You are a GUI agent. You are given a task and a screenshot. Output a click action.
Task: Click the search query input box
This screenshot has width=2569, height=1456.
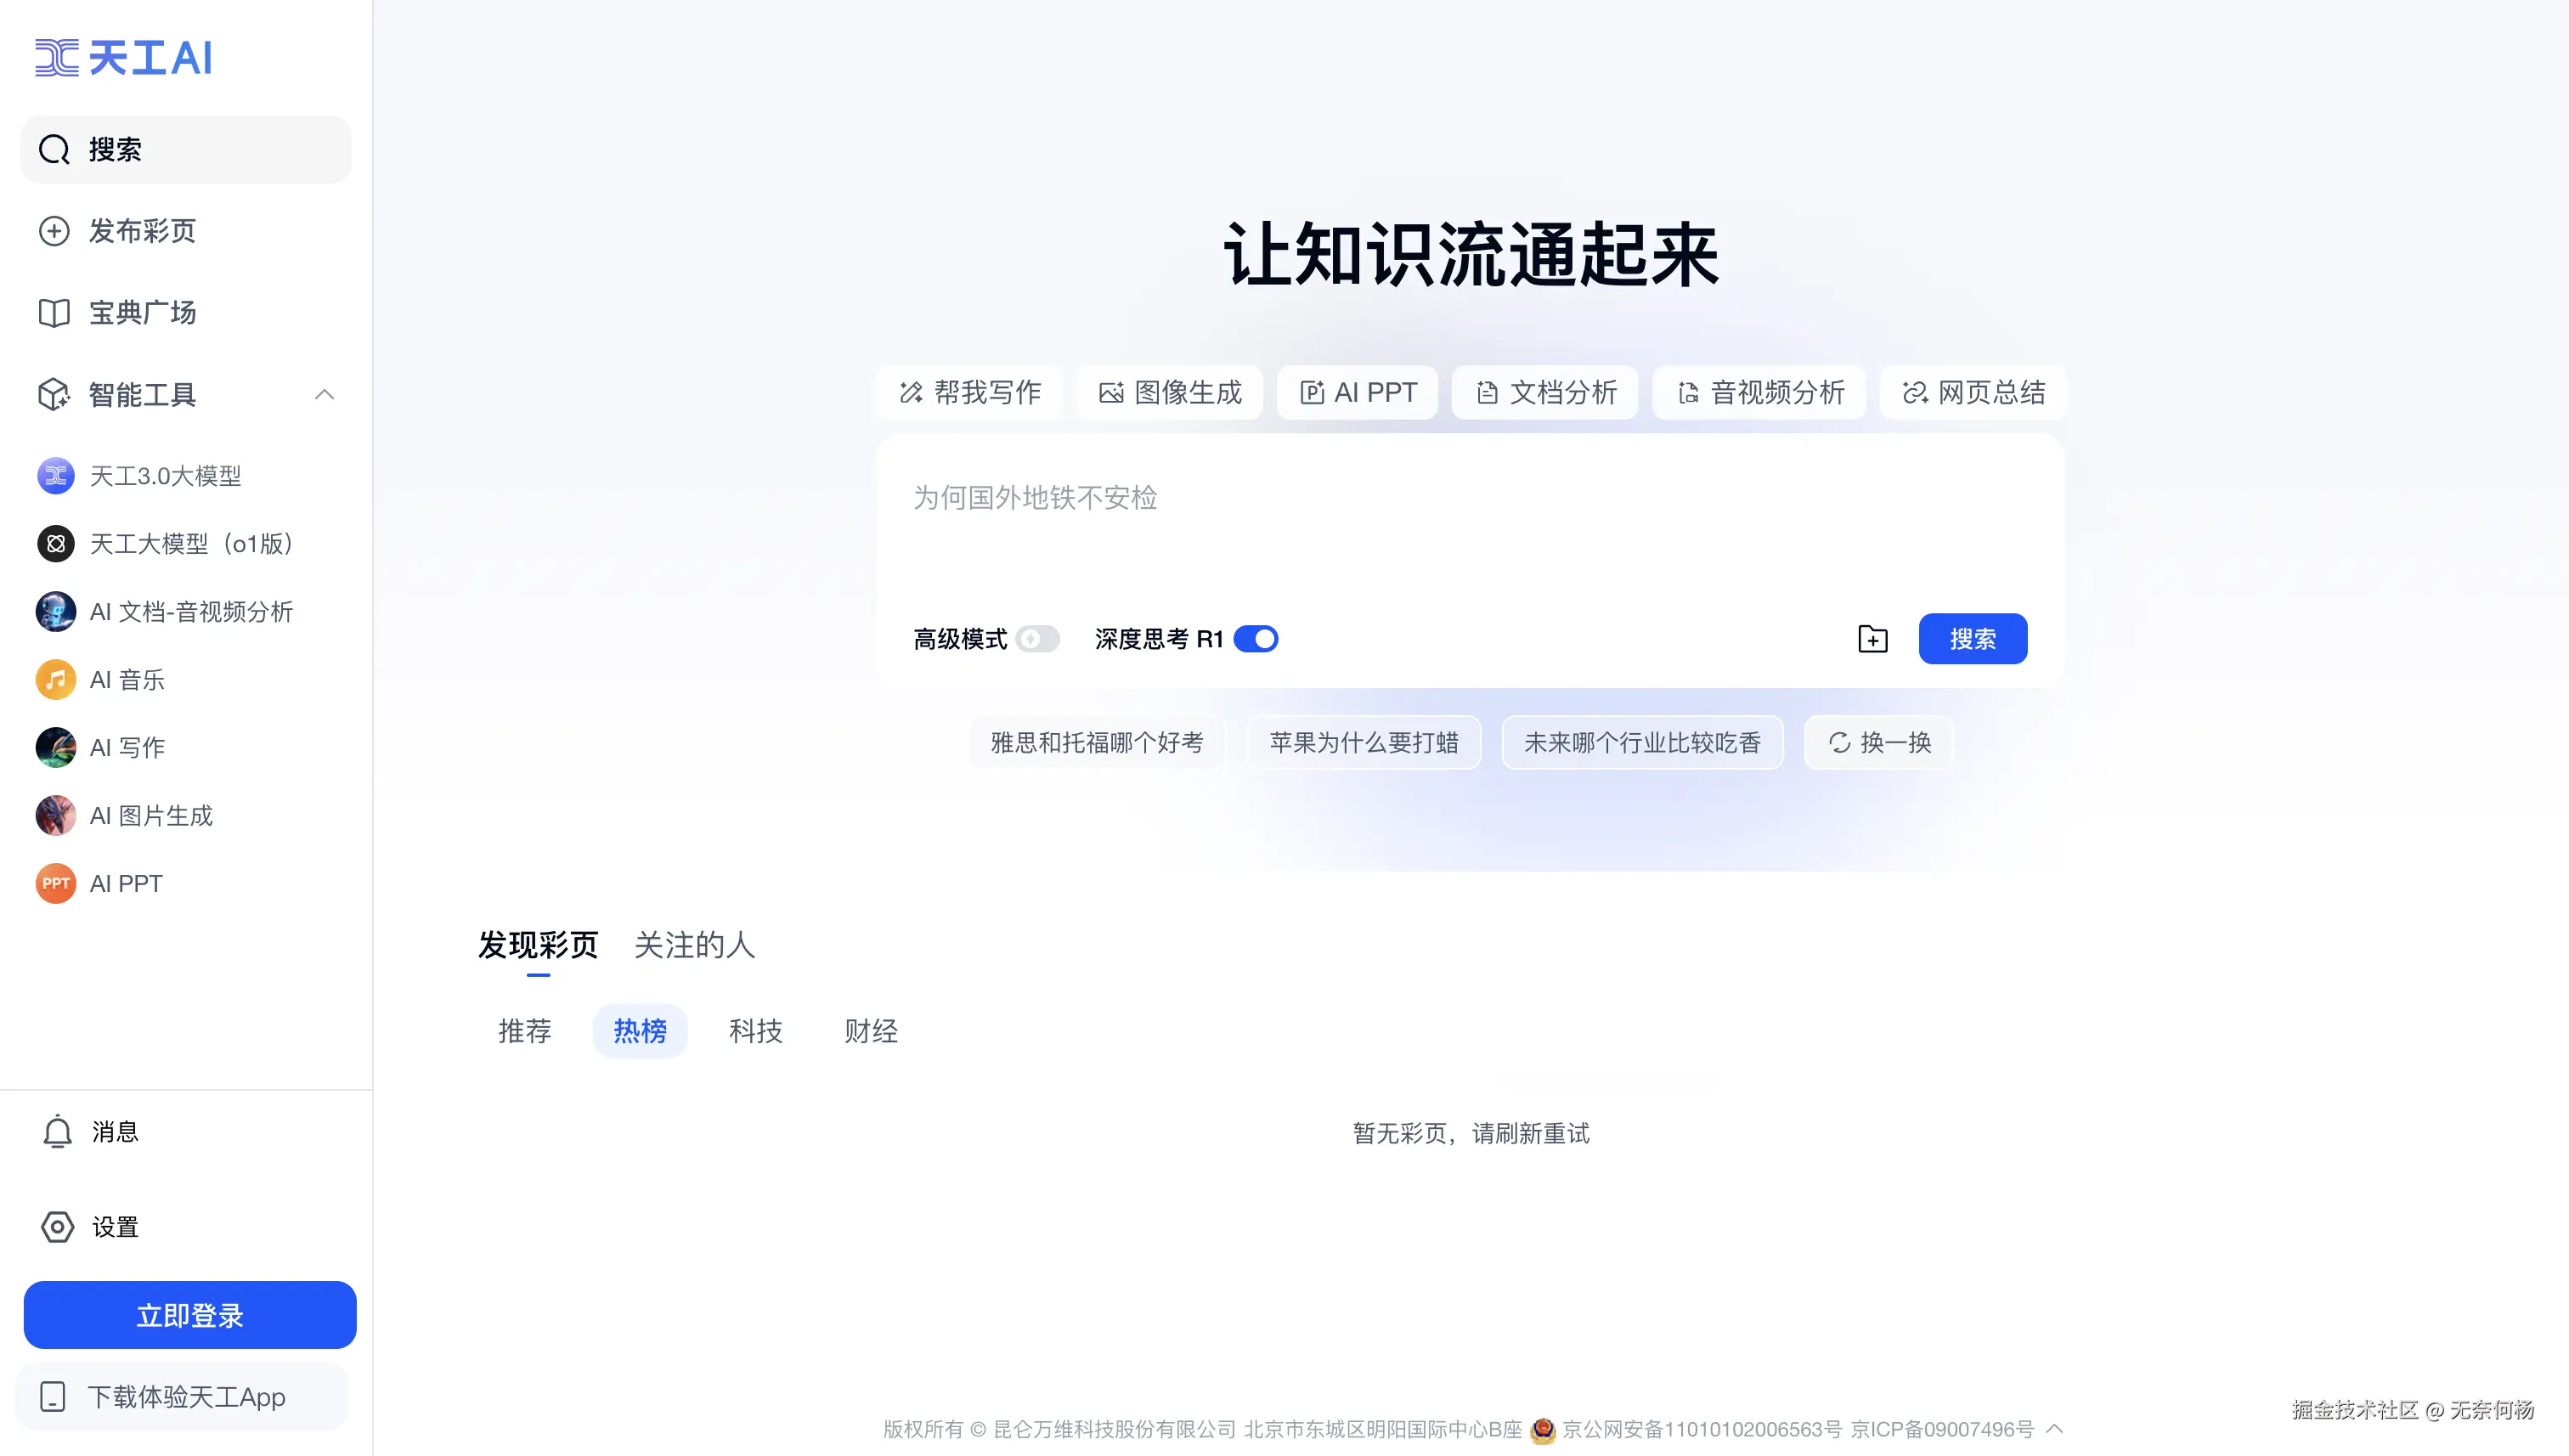[1470, 520]
